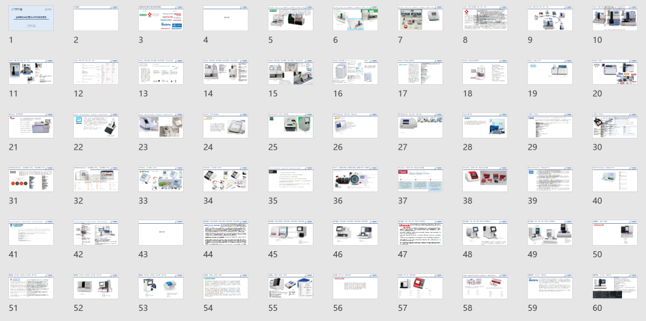
Task: Choose slide 22 with Abbott logo
Action: pyautogui.click(x=96, y=126)
